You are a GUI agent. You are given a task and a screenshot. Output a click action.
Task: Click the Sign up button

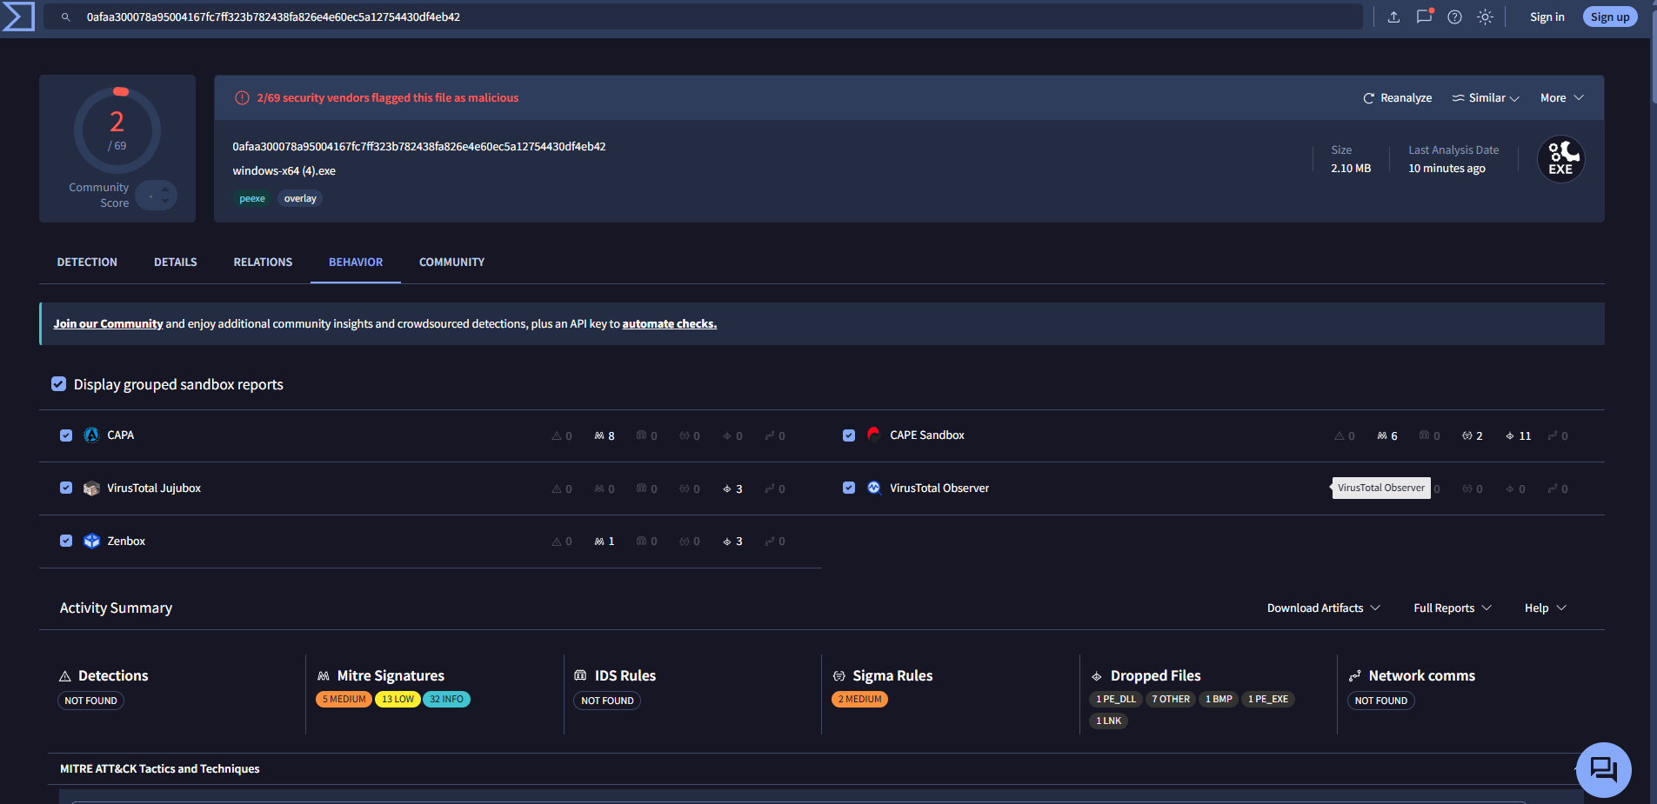[x=1610, y=17]
